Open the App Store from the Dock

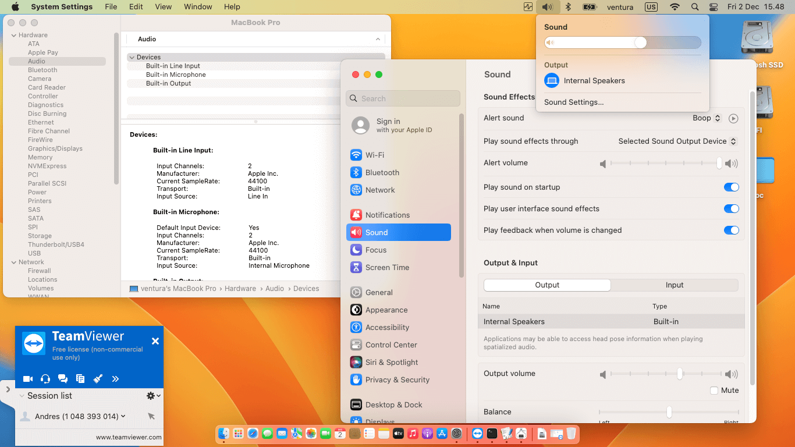pos(442,433)
